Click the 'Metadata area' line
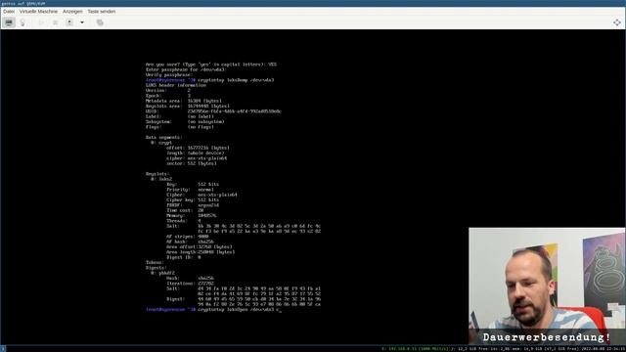Viewport: 626px width, 352px height. (184, 101)
